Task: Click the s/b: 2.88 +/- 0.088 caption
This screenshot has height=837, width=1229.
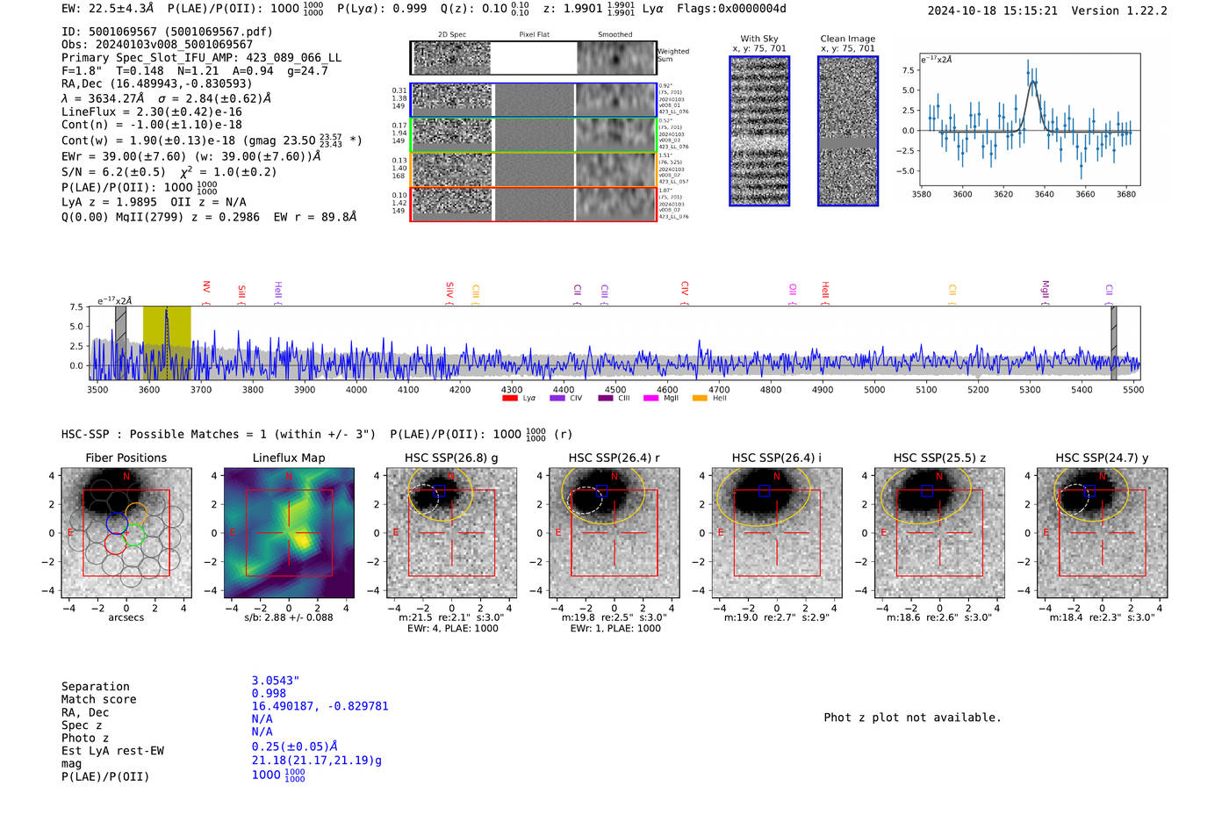Action: click(289, 617)
